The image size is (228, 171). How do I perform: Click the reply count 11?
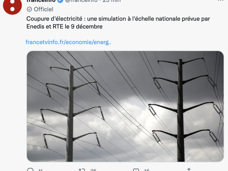40,170
